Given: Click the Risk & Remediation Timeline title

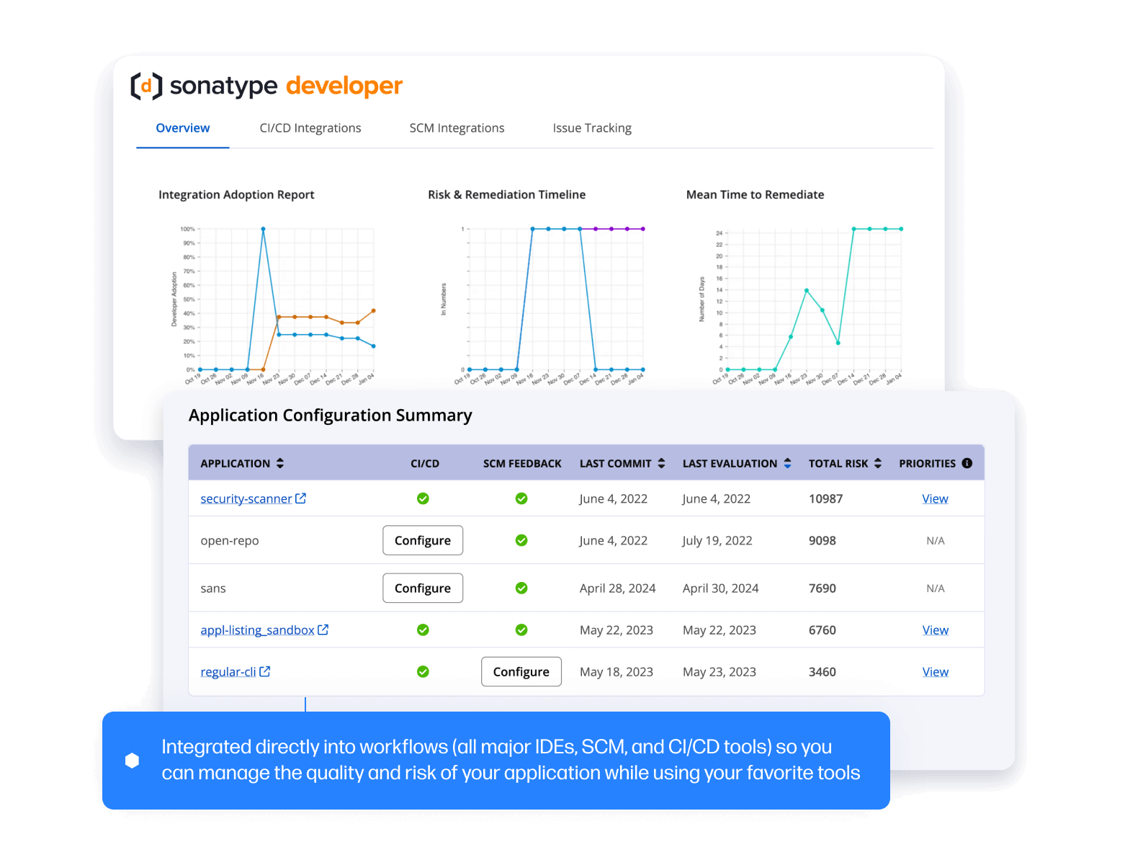Looking at the screenshot, I should (x=506, y=194).
